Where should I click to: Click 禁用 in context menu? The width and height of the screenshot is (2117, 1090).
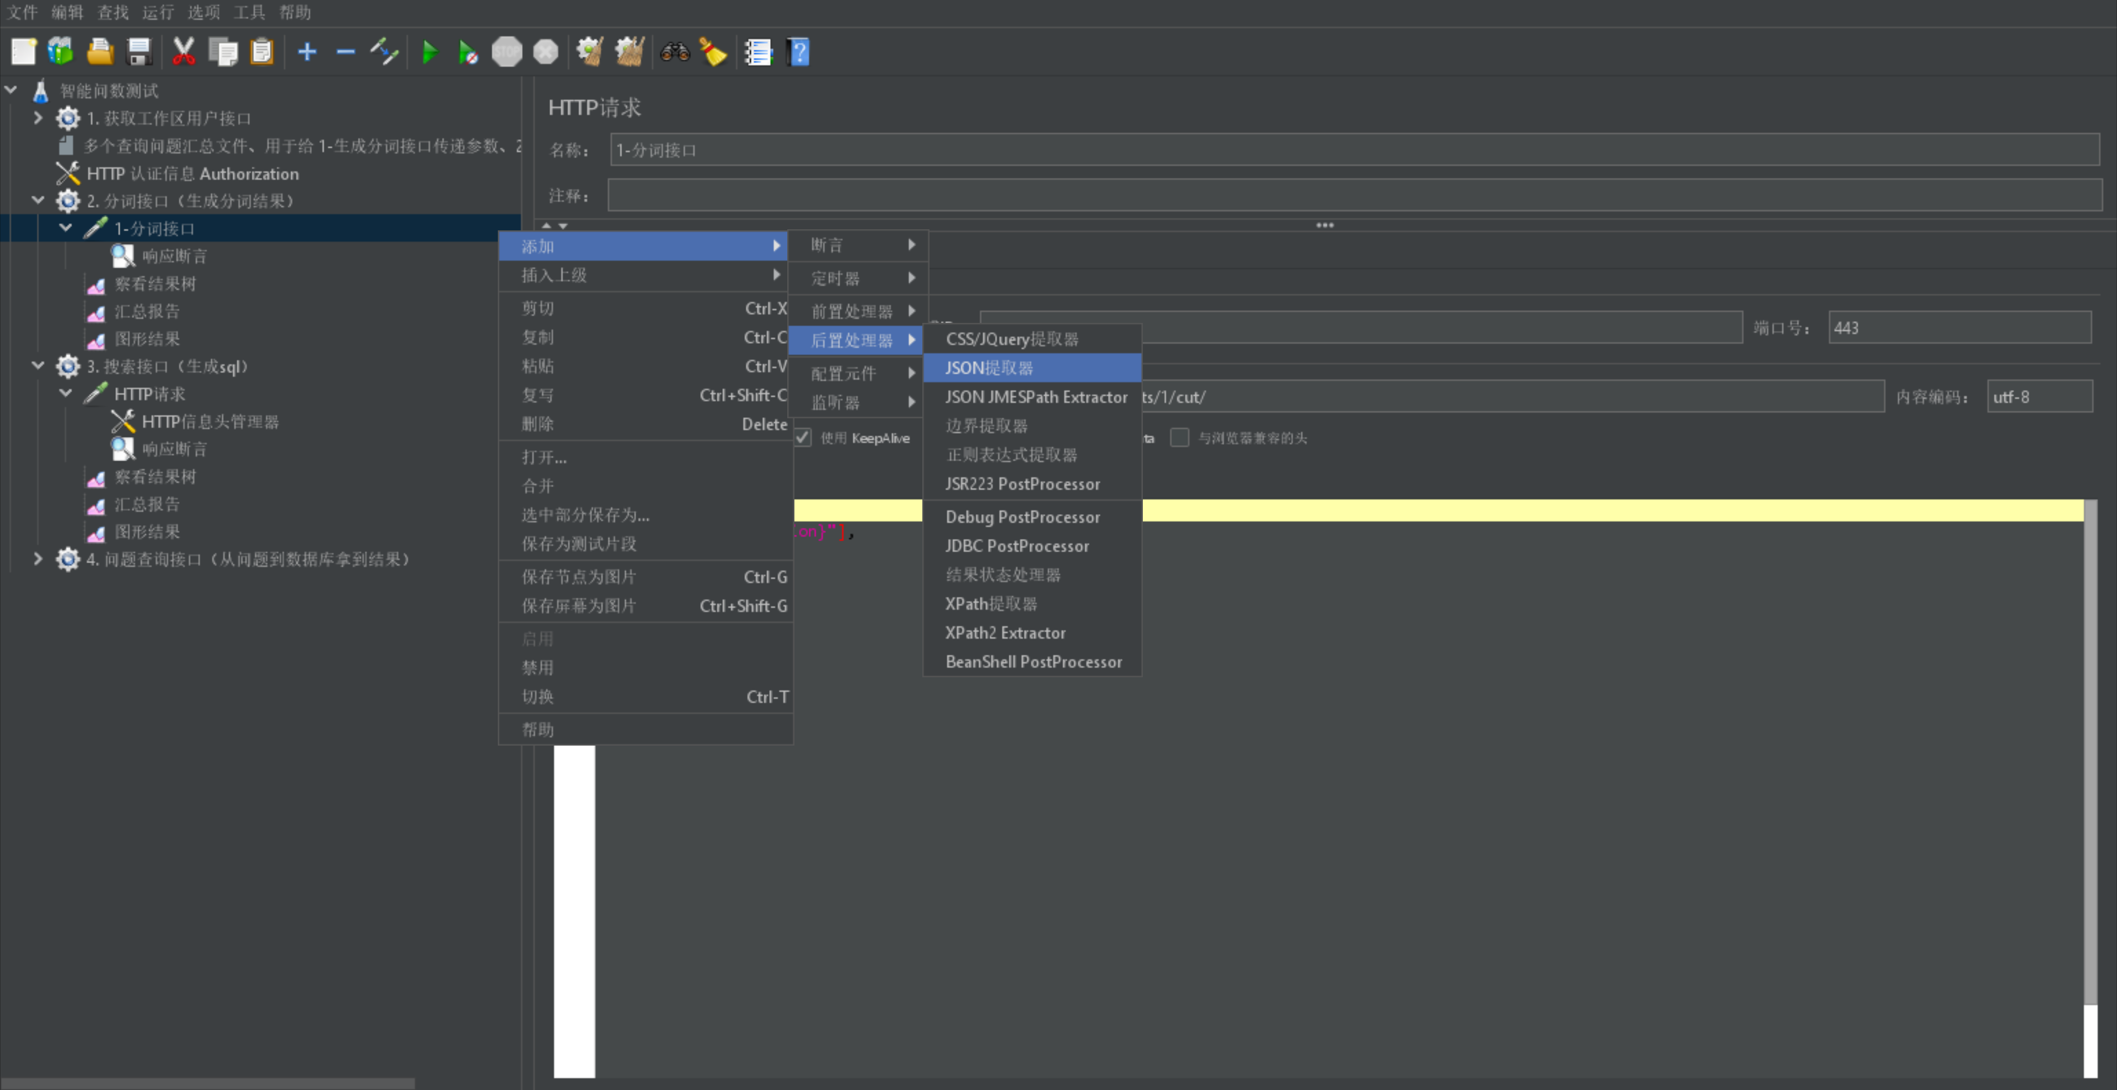(x=645, y=668)
